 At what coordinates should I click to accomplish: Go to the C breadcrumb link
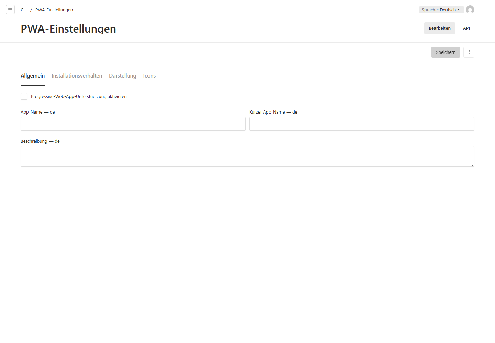[22, 10]
